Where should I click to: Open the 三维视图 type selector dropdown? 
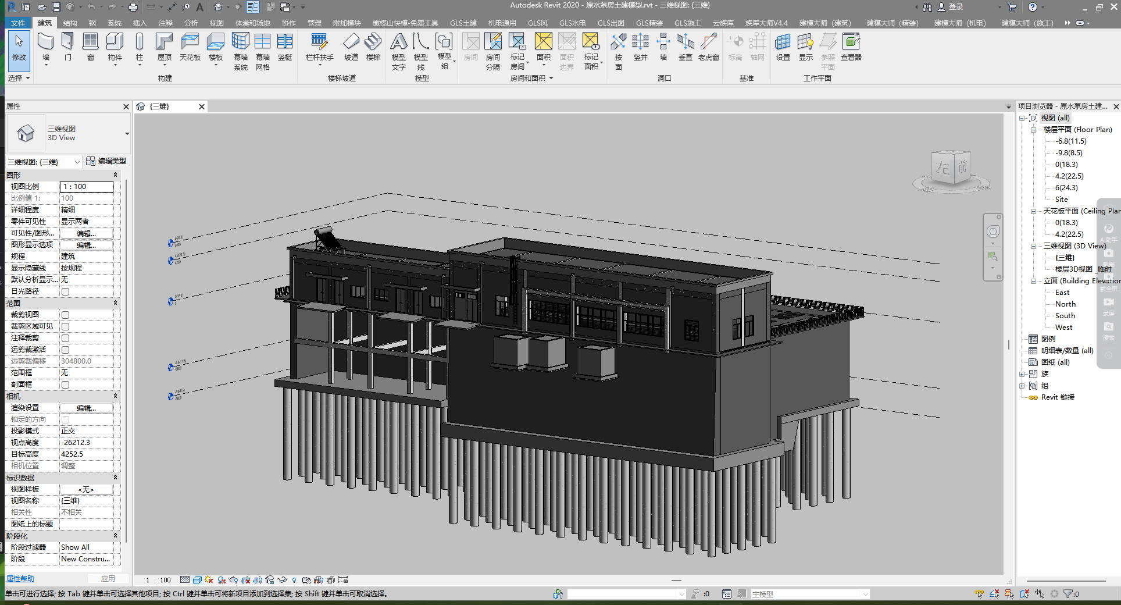click(127, 134)
